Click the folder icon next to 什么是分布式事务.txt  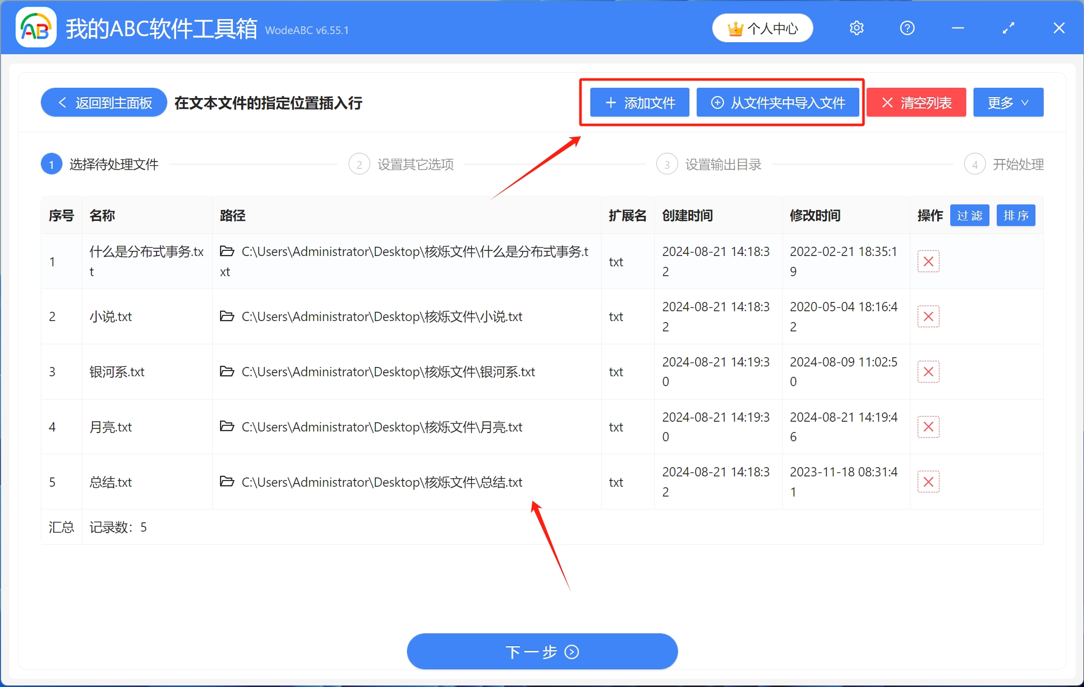click(x=227, y=251)
